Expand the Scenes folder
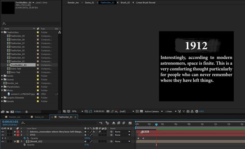 click(2, 79)
